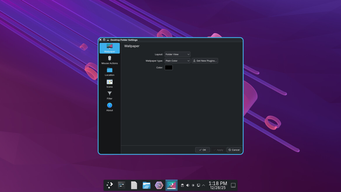341x192 pixels.
Task: Open the volume control in system tray
Action: [x=187, y=185]
